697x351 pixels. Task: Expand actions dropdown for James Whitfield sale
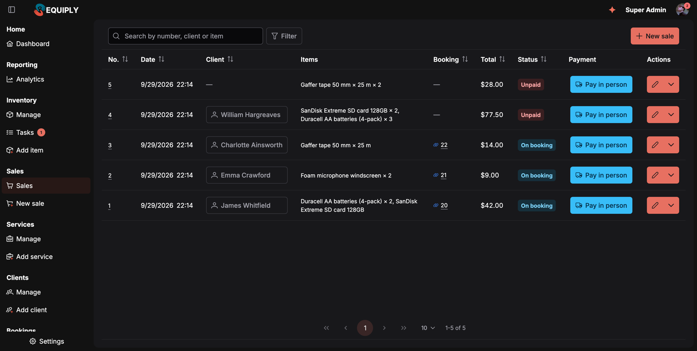671,205
